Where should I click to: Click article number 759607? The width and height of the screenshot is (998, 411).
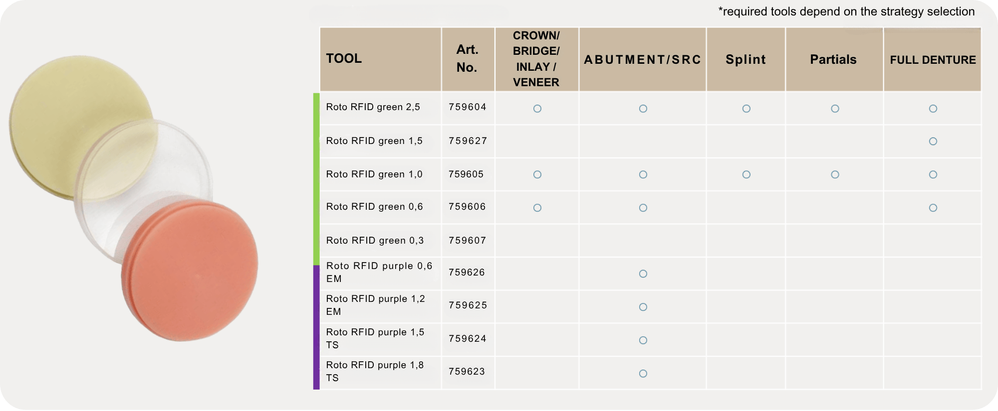pos(467,241)
